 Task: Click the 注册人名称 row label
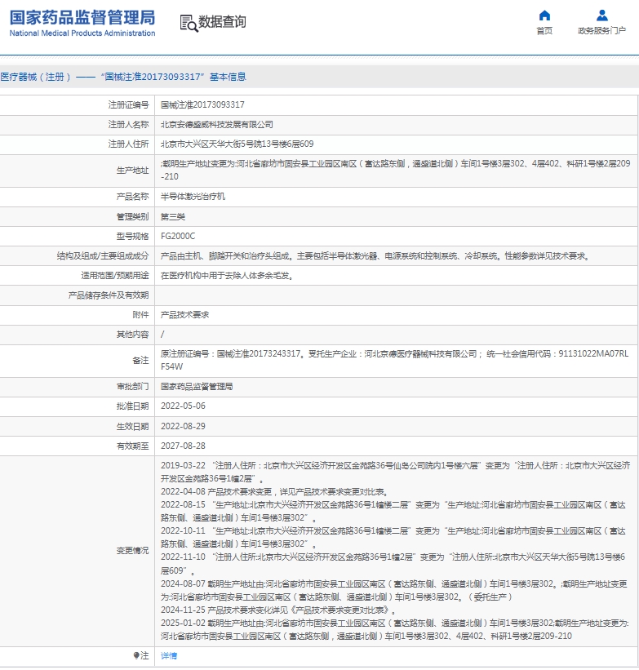[128, 124]
